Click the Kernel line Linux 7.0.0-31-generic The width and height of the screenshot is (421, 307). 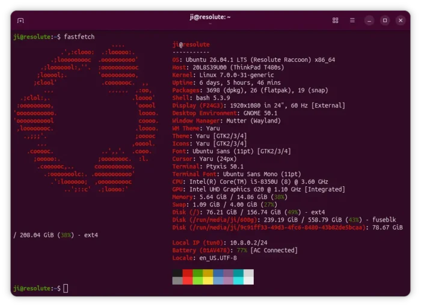[223, 75]
